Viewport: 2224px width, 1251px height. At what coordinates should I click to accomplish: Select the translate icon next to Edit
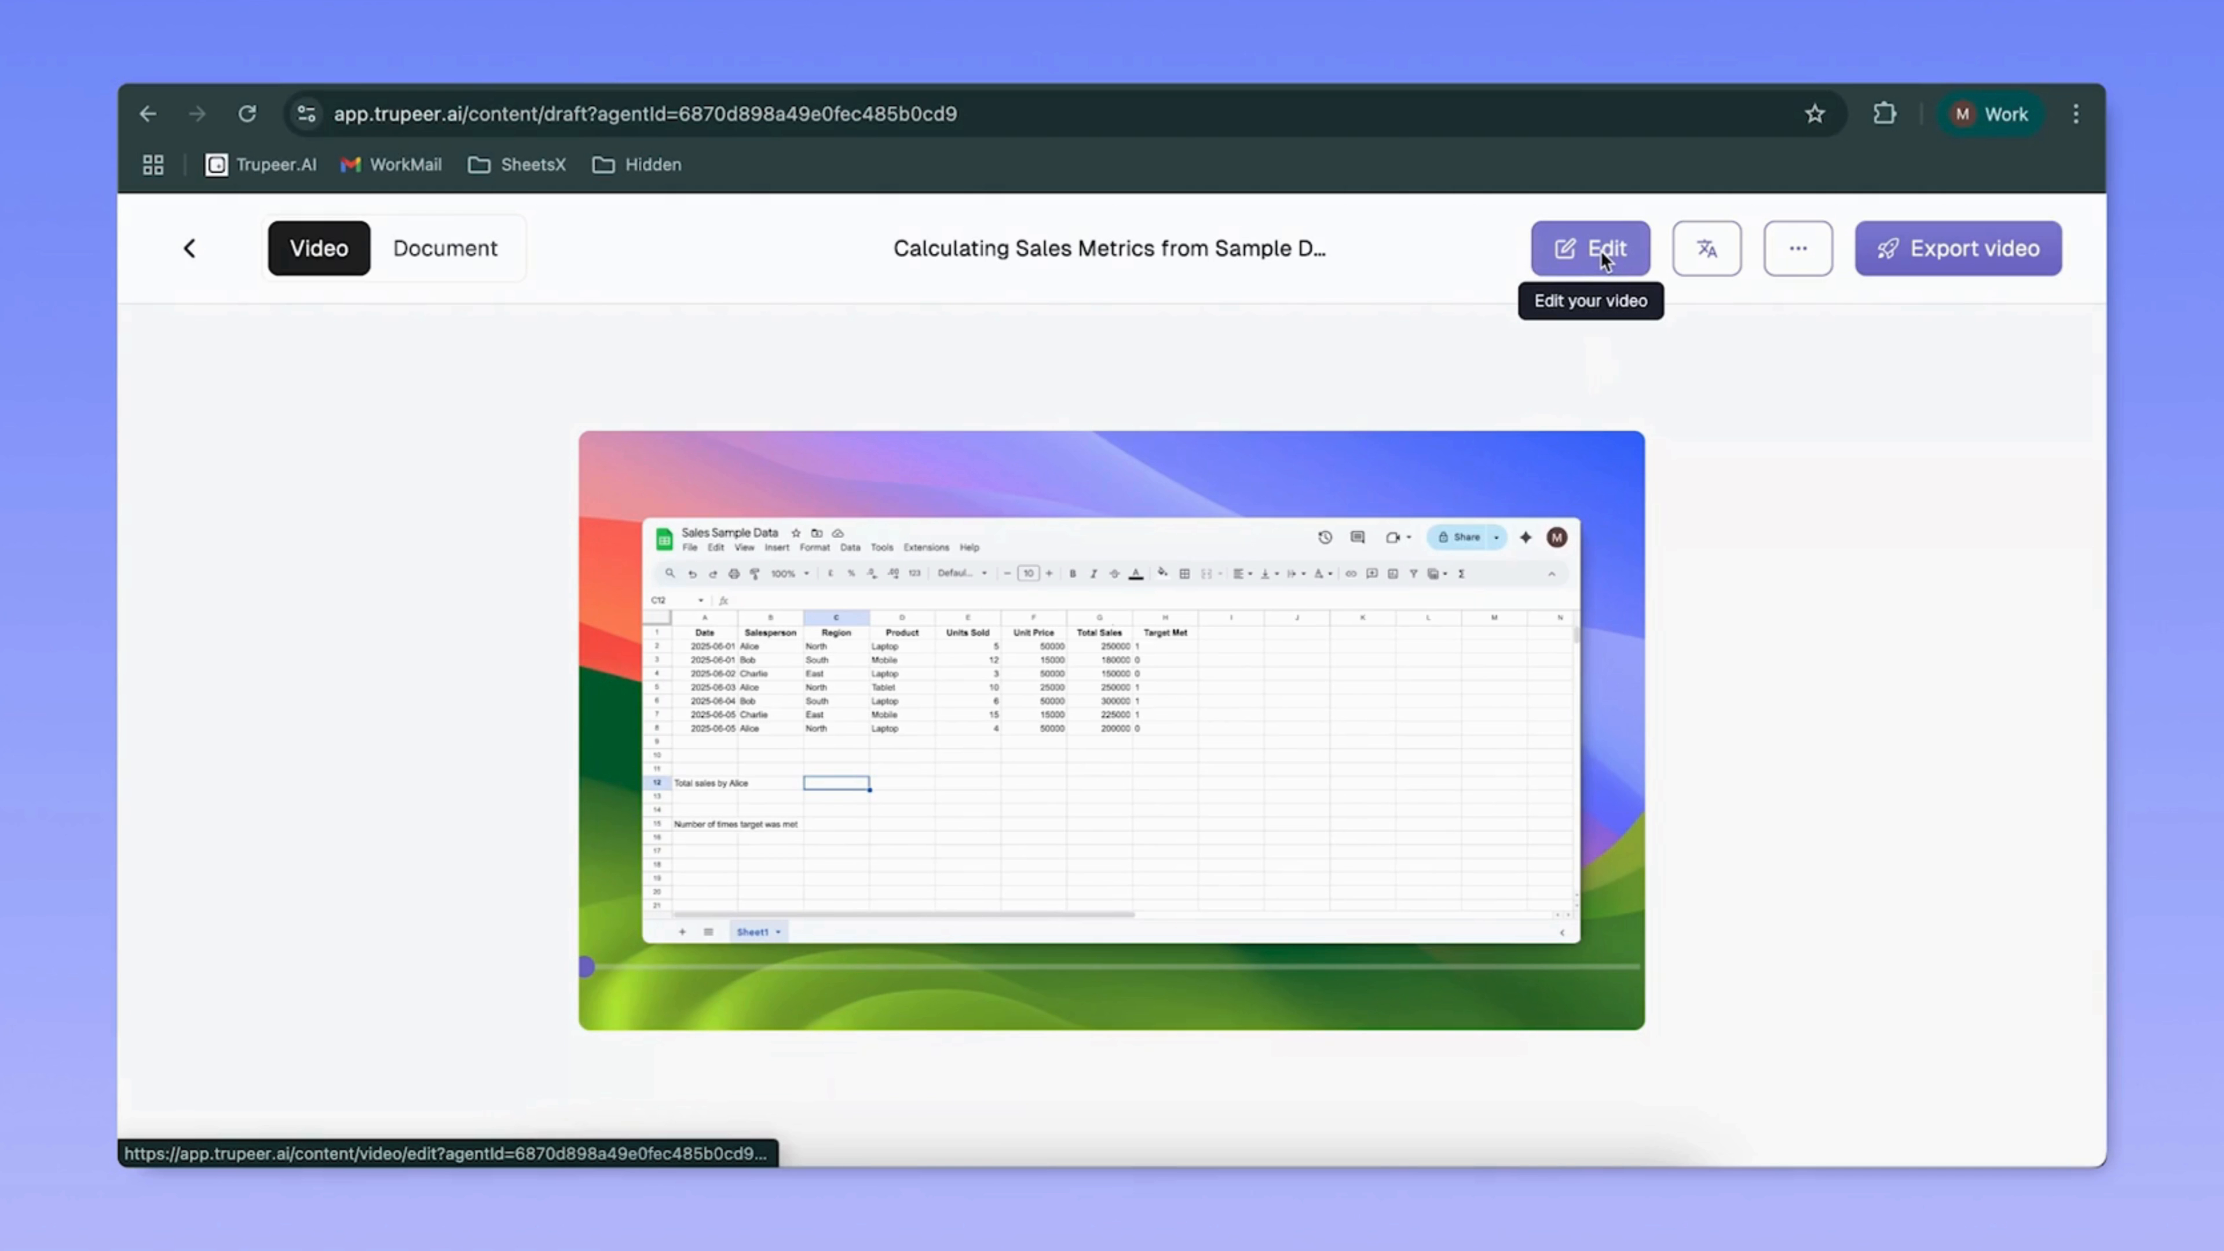tap(1707, 248)
